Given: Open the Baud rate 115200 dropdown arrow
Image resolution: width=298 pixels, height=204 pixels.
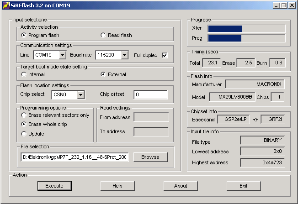Looking at the screenshot, I should pyautogui.click(x=124, y=55).
